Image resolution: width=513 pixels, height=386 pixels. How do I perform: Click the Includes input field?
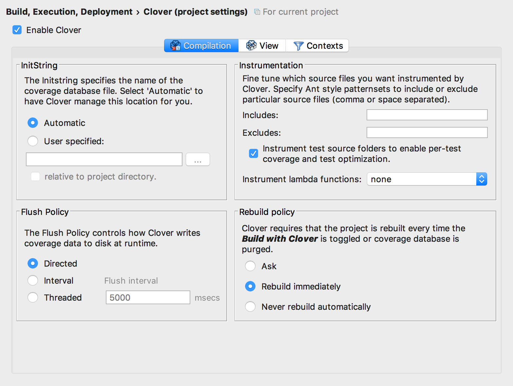click(427, 115)
